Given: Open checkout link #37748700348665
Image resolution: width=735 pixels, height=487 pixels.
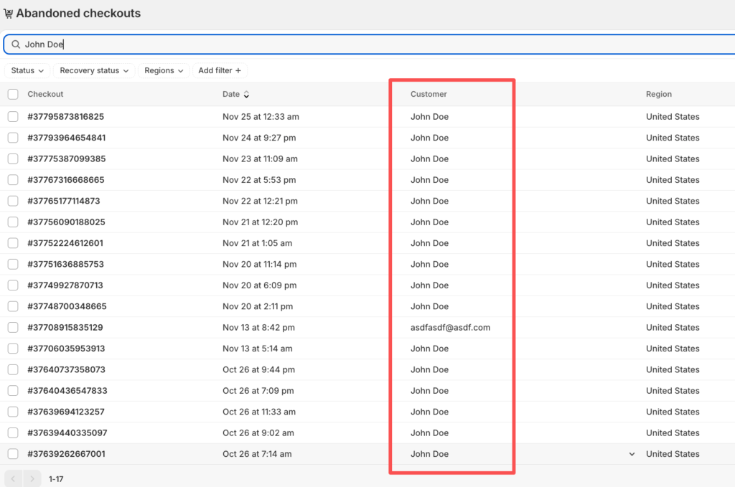Looking at the screenshot, I should click(x=67, y=306).
